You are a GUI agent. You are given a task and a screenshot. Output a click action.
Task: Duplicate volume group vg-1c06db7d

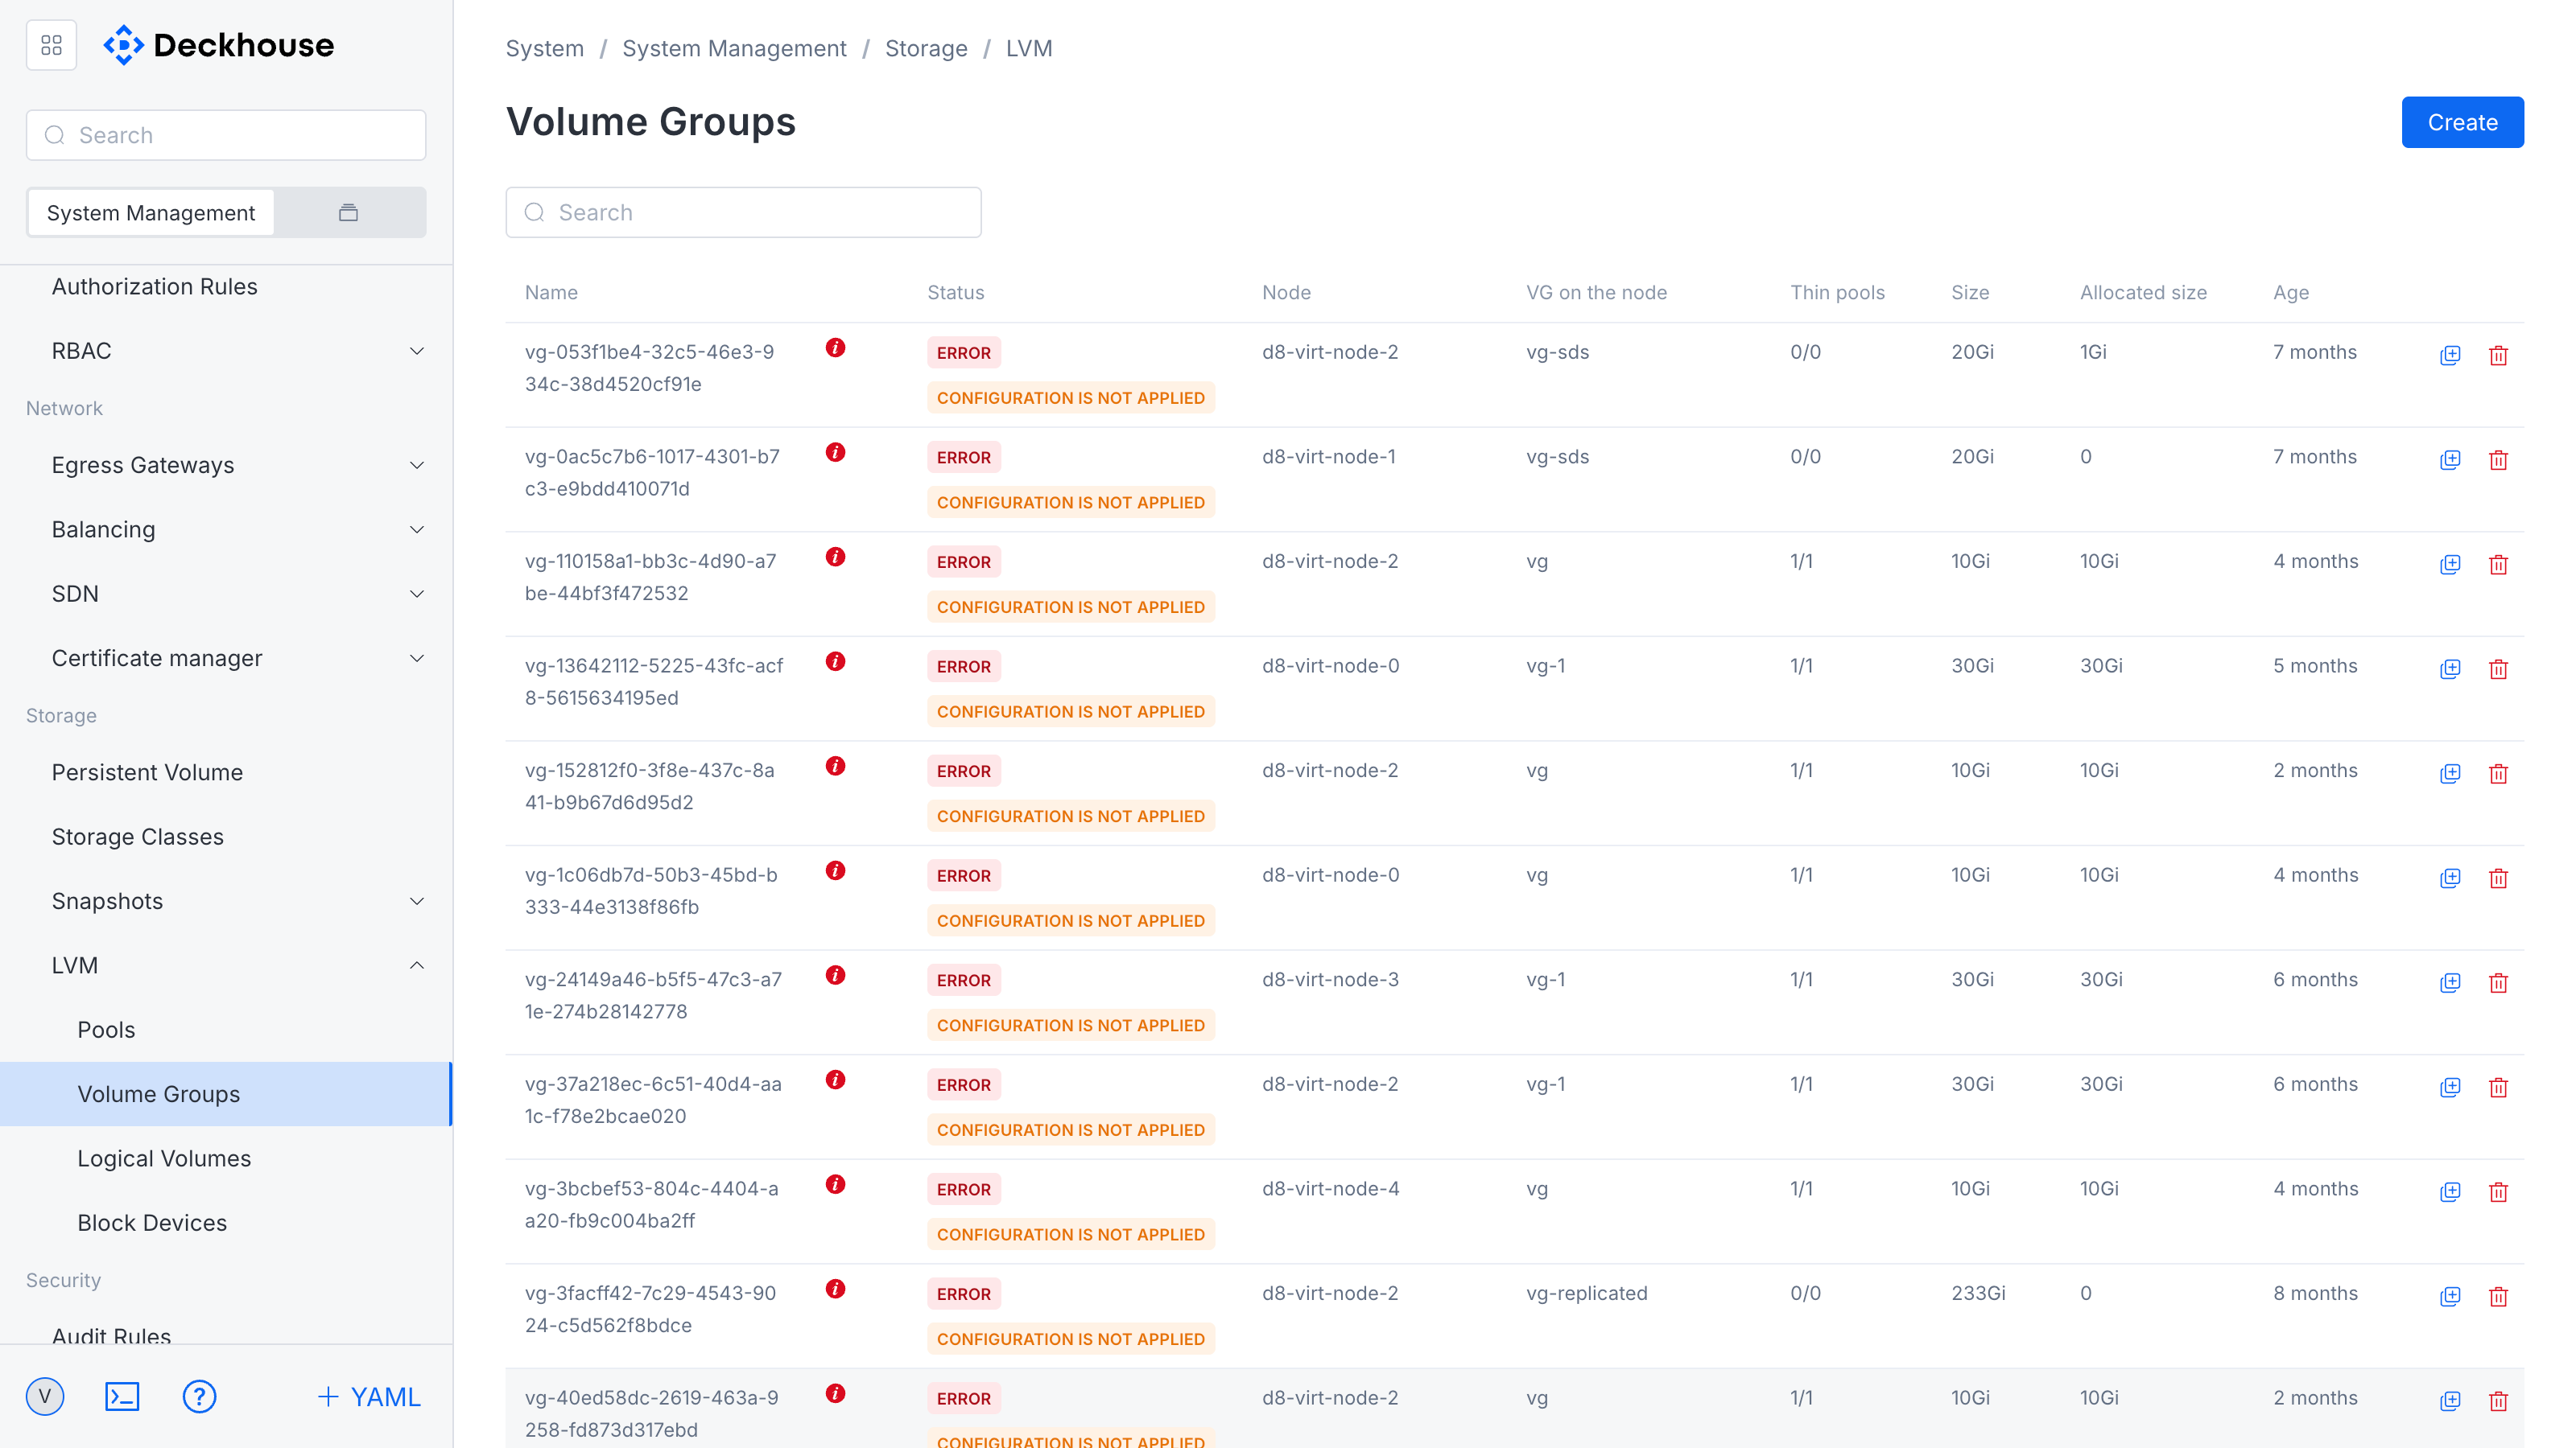2450,878
